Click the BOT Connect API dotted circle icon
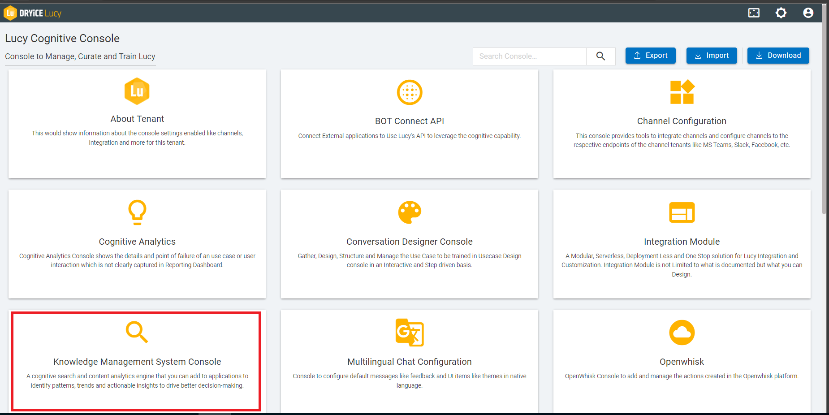The width and height of the screenshot is (829, 415). click(x=410, y=92)
